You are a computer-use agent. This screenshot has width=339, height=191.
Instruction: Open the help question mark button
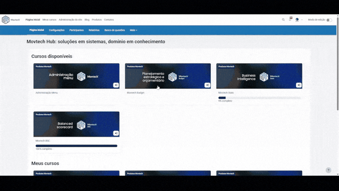tap(328, 170)
